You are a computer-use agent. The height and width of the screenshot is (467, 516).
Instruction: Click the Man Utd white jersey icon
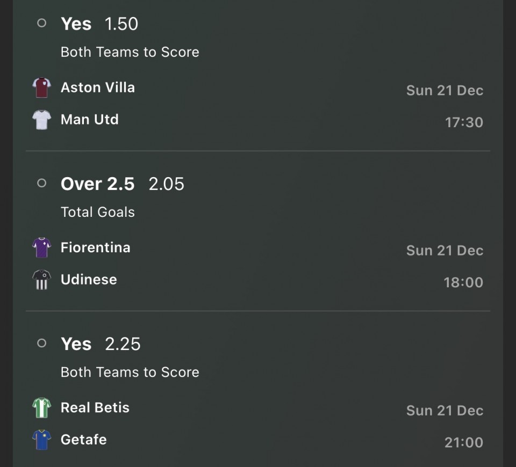[x=41, y=120]
